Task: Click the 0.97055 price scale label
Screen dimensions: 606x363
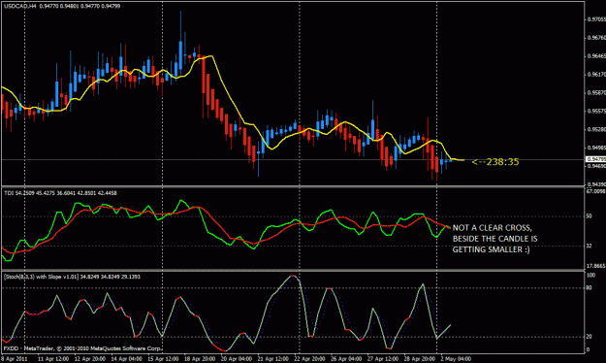Action: (596, 19)
